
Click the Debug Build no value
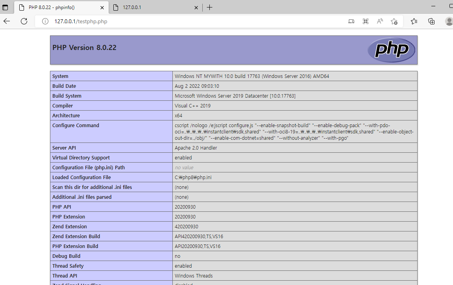pos(178,256)
